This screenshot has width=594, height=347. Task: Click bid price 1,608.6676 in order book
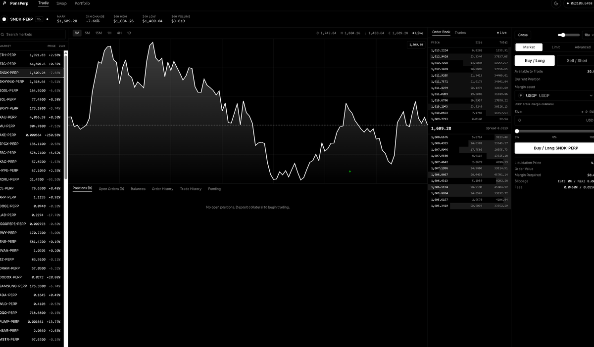point(440,137)
